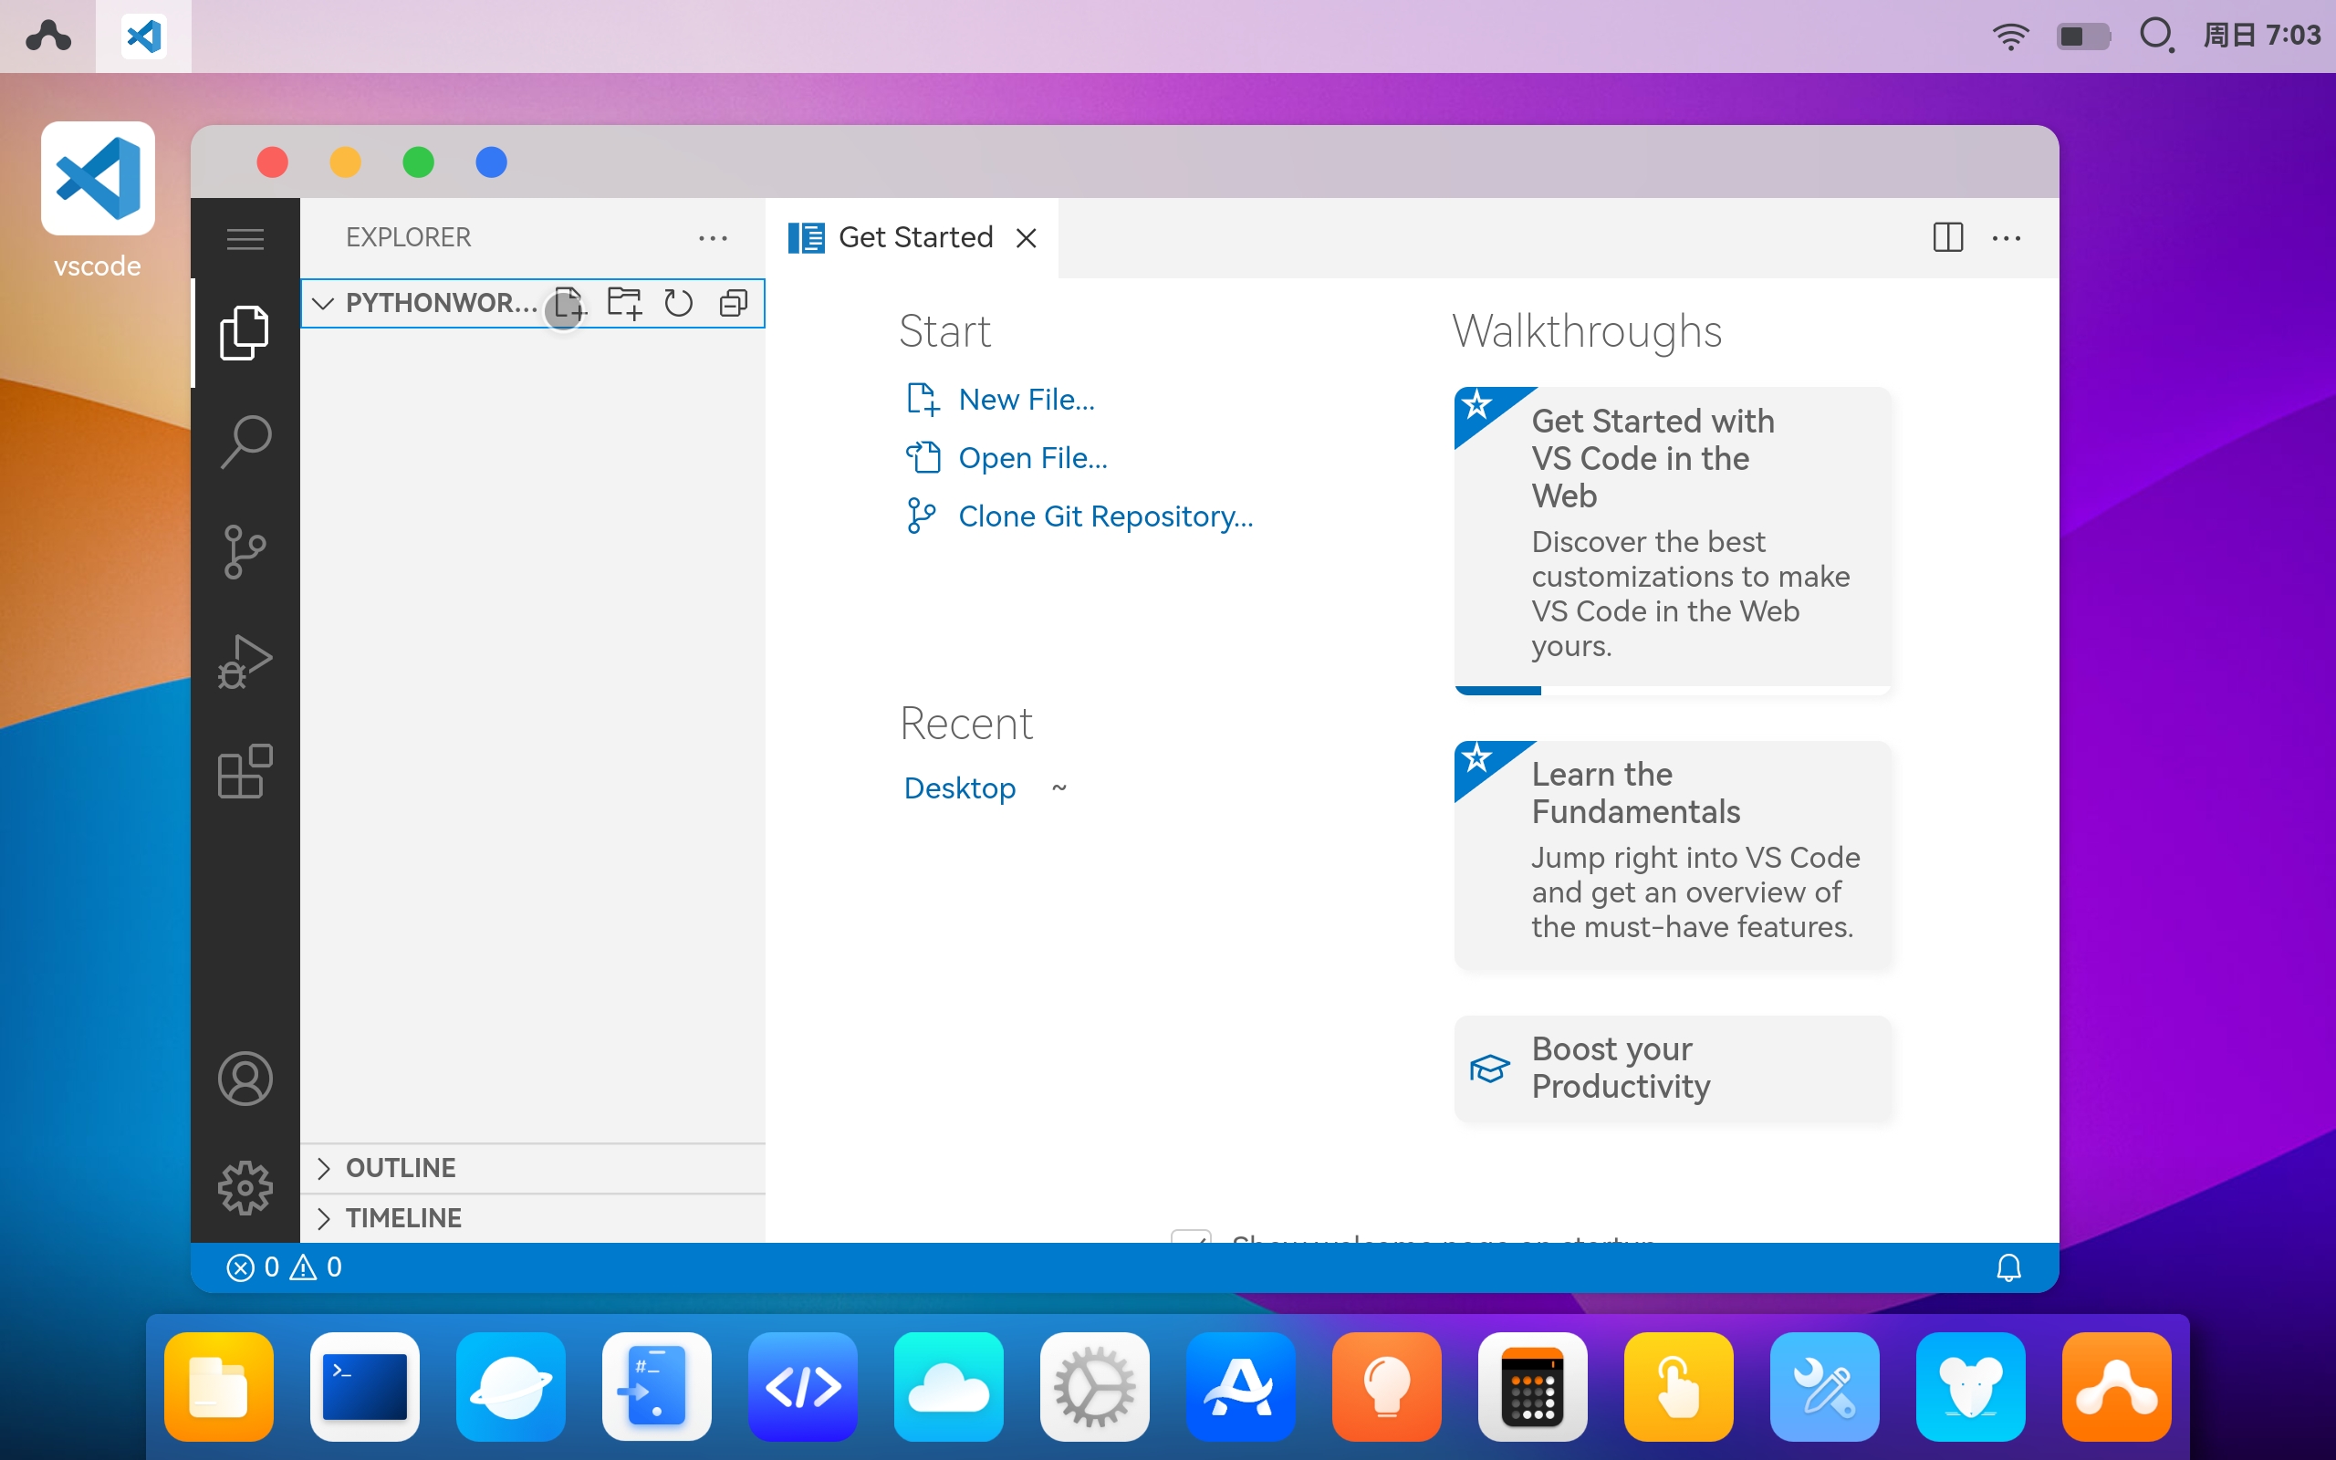Screen dimensions: 2336x1460
Task: Open the recent Desktop folder
Action: coord(960,787)
